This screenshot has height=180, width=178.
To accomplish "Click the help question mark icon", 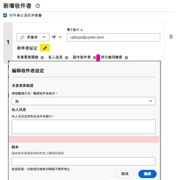I will pos(38,6).
